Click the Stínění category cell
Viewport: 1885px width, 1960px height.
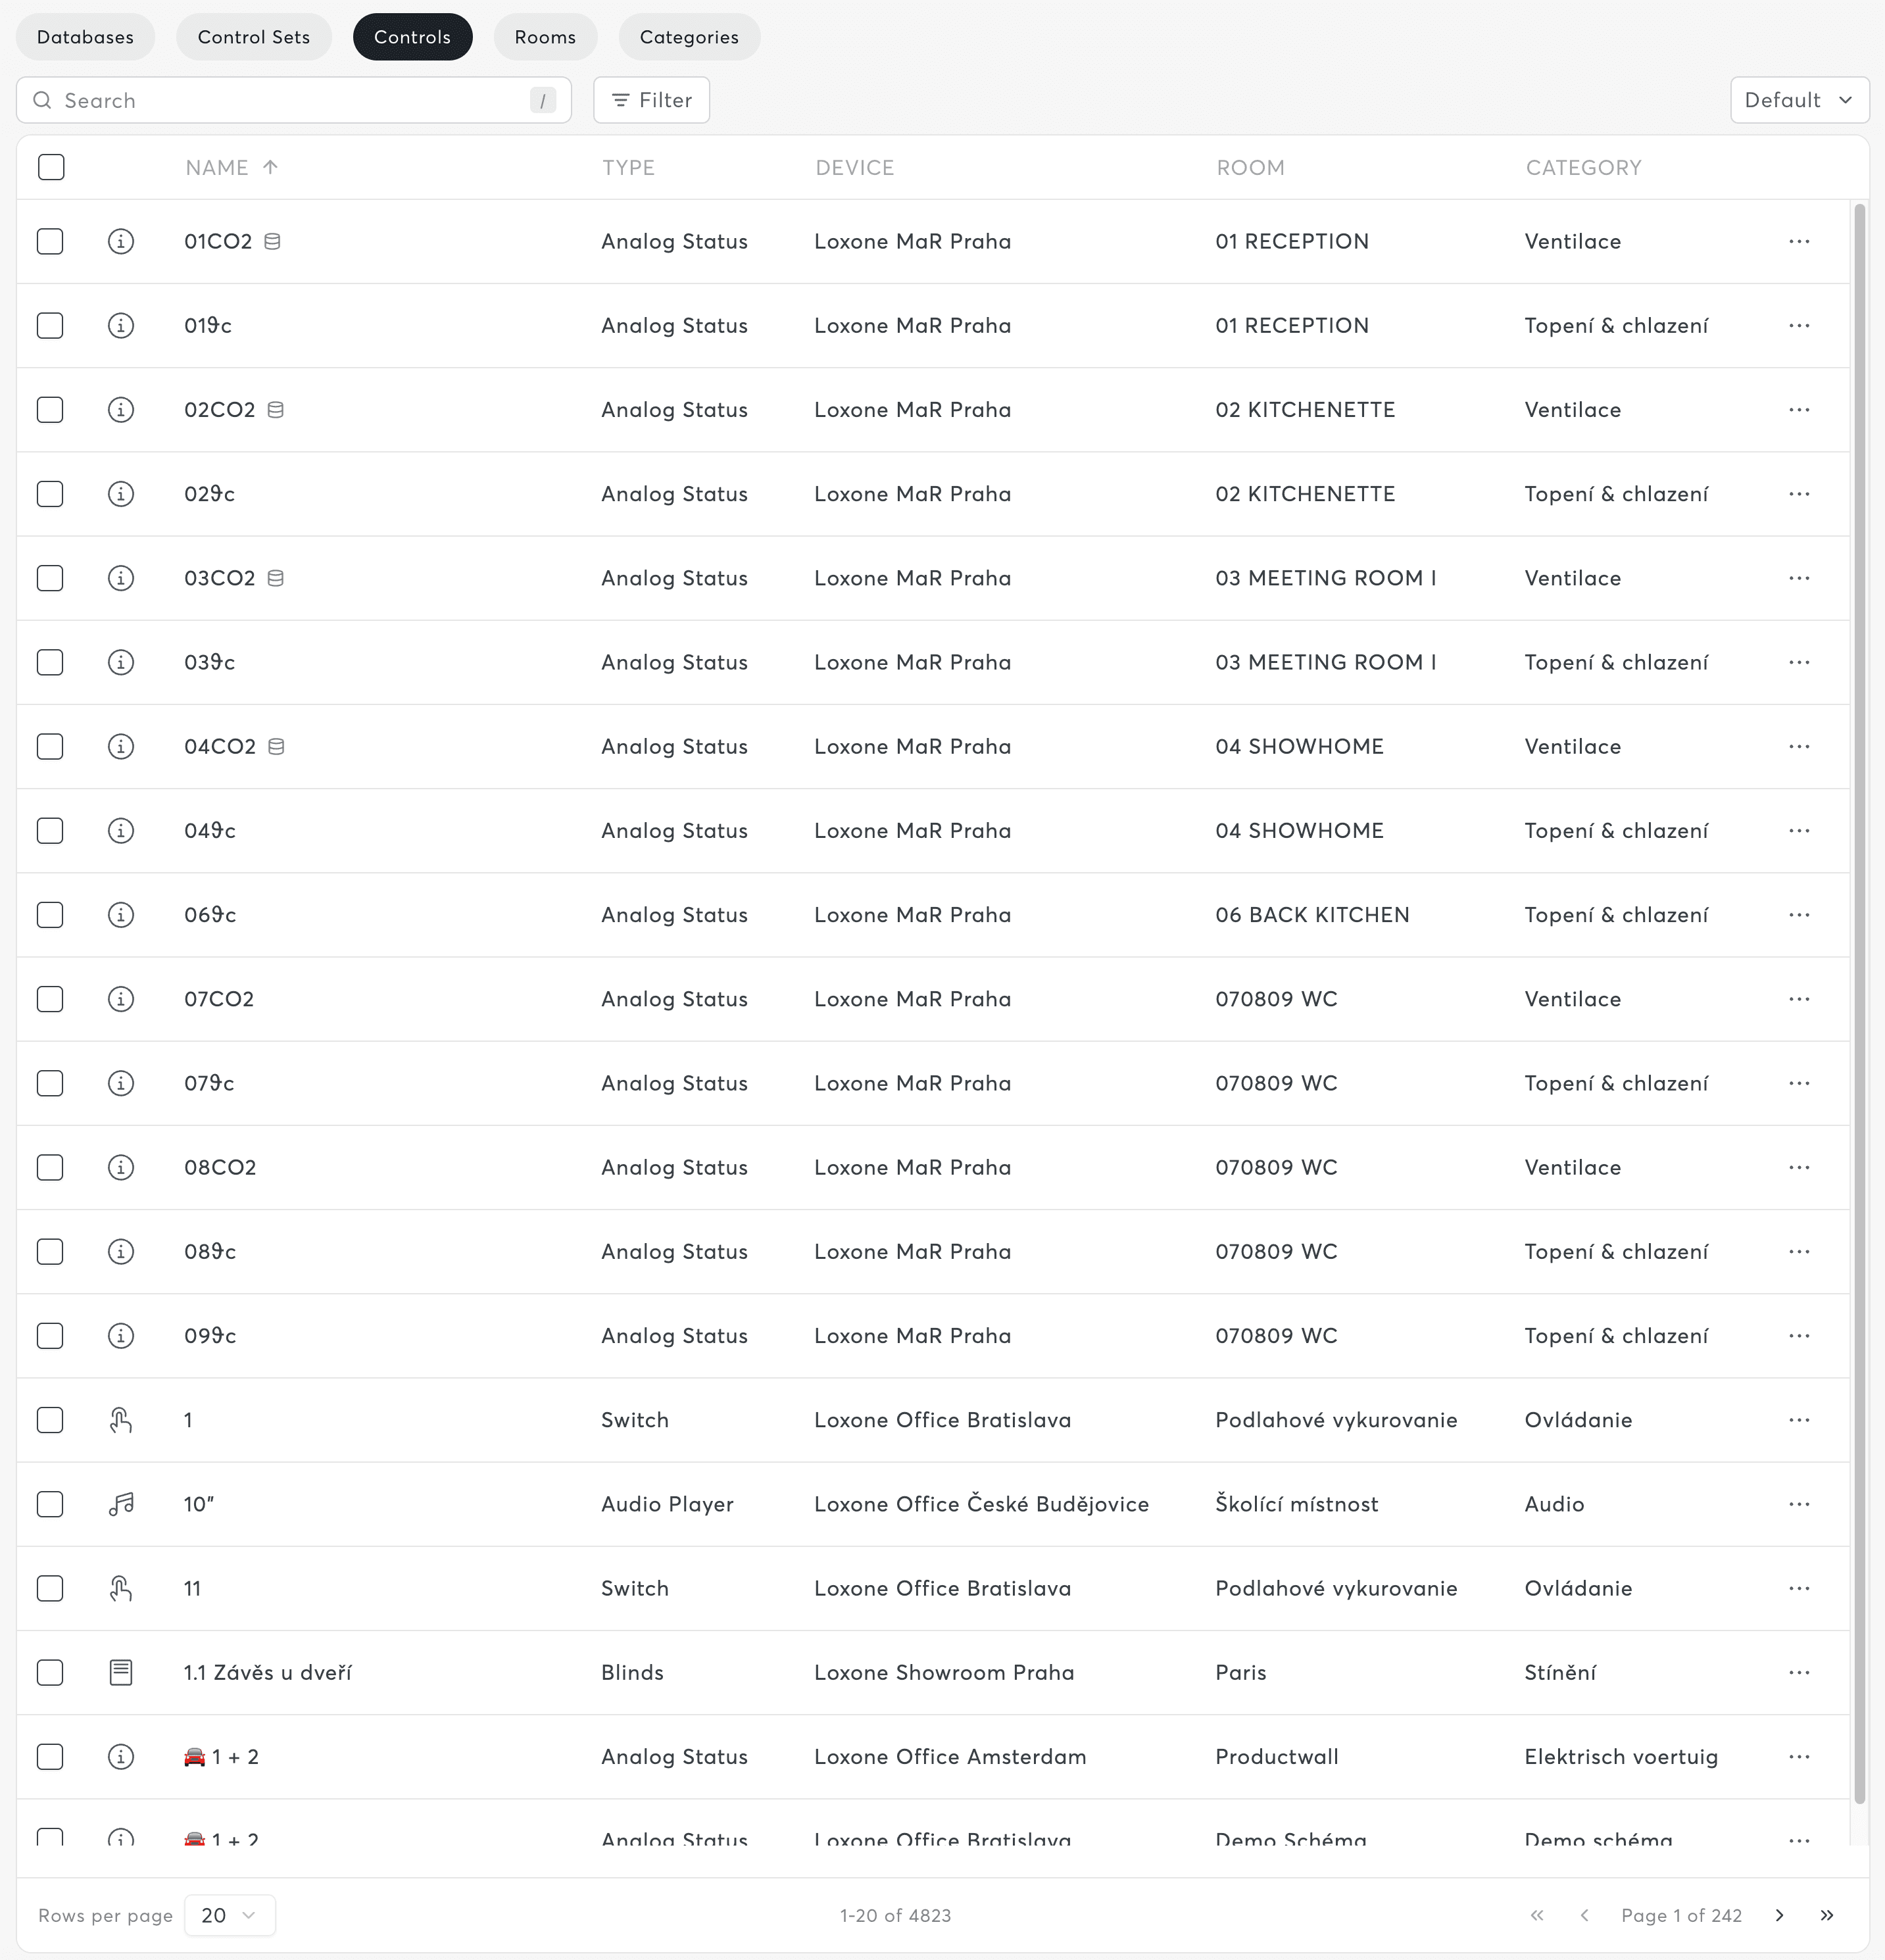click(1560, 1672)
